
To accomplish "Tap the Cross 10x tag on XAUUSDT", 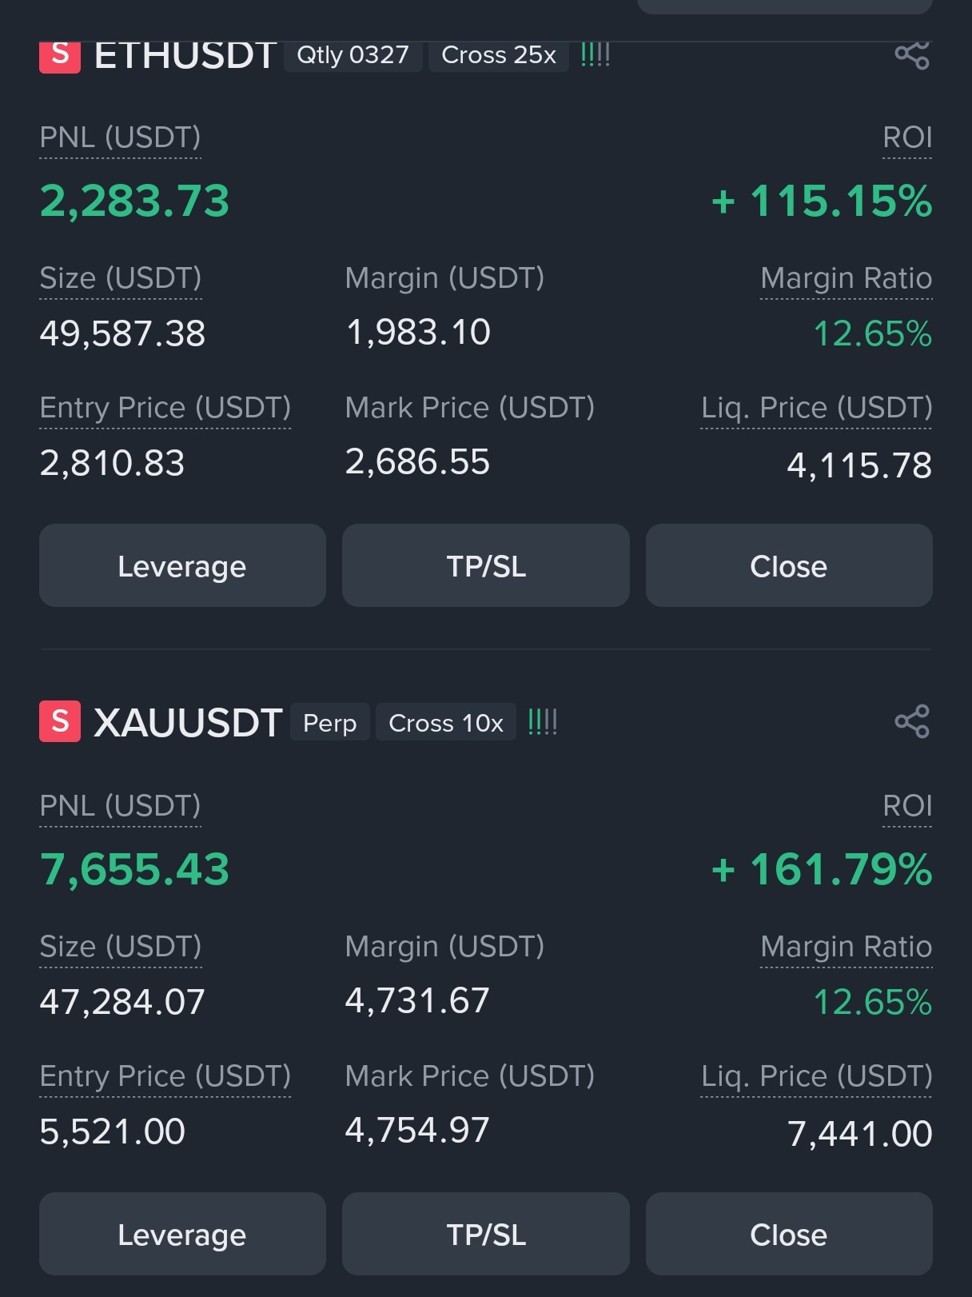I will click(x=446, y=722).
